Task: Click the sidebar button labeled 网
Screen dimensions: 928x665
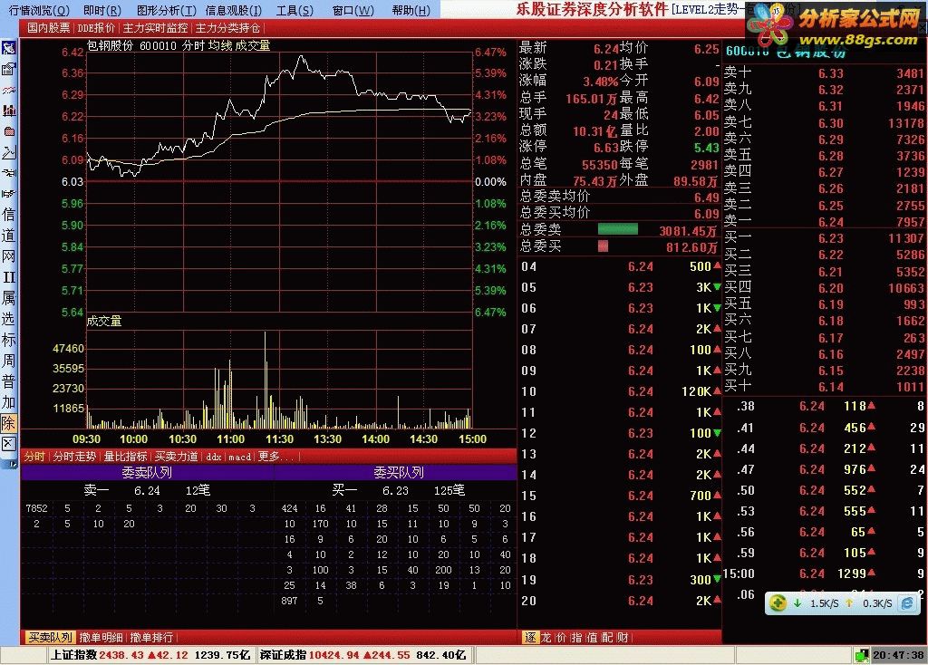Action: coord(8,256)
